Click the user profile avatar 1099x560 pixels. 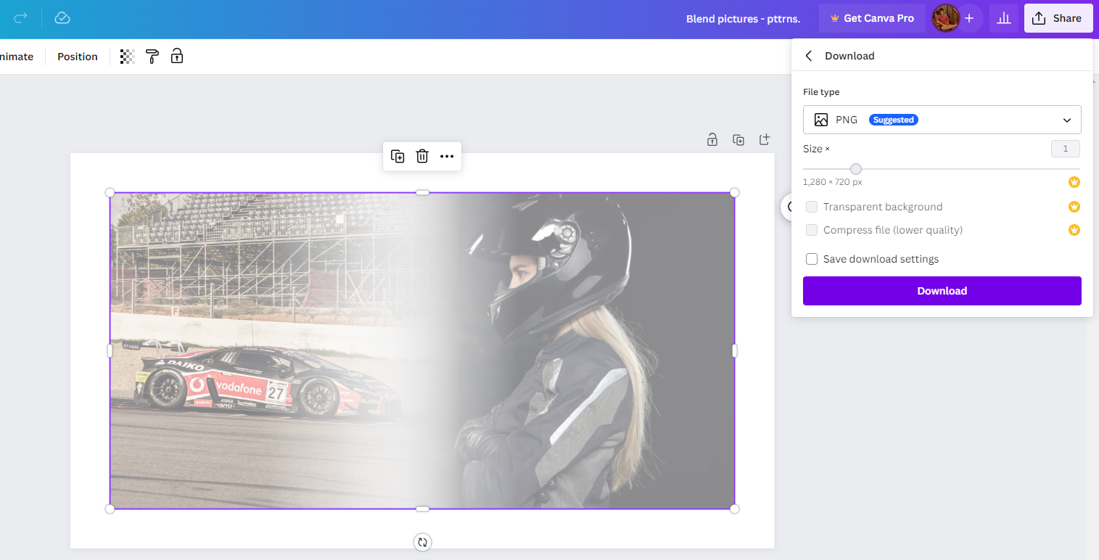coord(946,18)
